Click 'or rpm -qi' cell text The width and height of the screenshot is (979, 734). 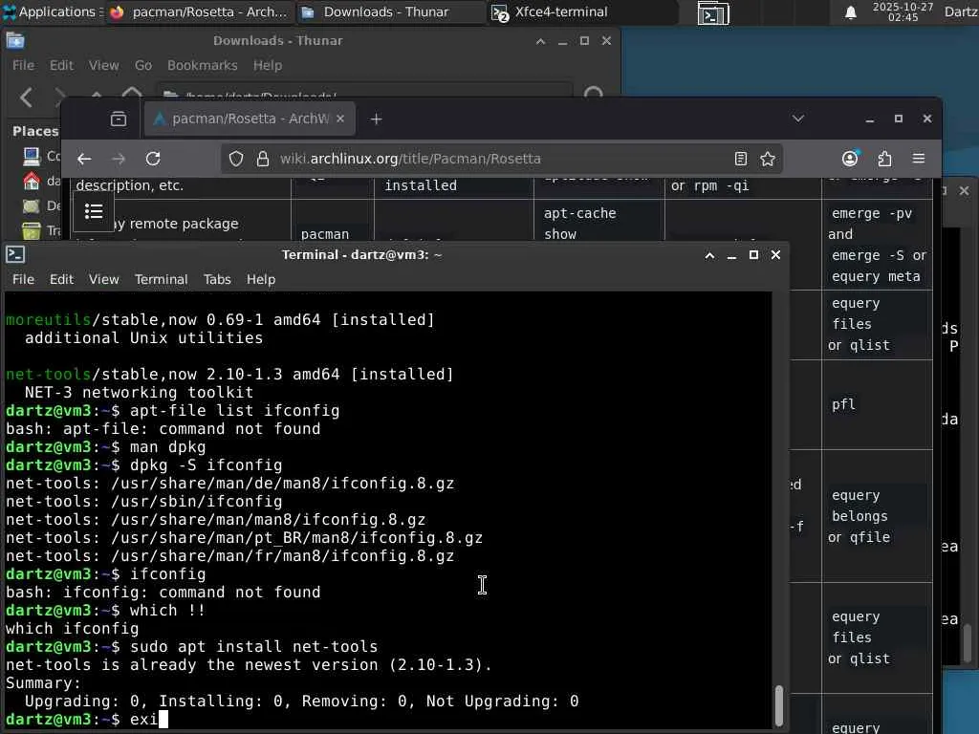(710, 185)
